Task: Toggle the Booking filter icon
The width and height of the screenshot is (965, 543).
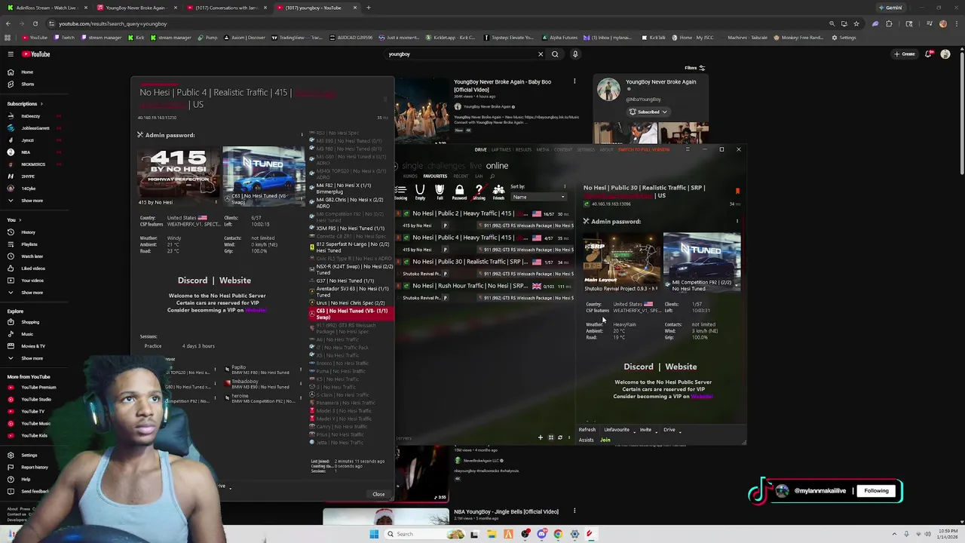Action: point(401,192)
